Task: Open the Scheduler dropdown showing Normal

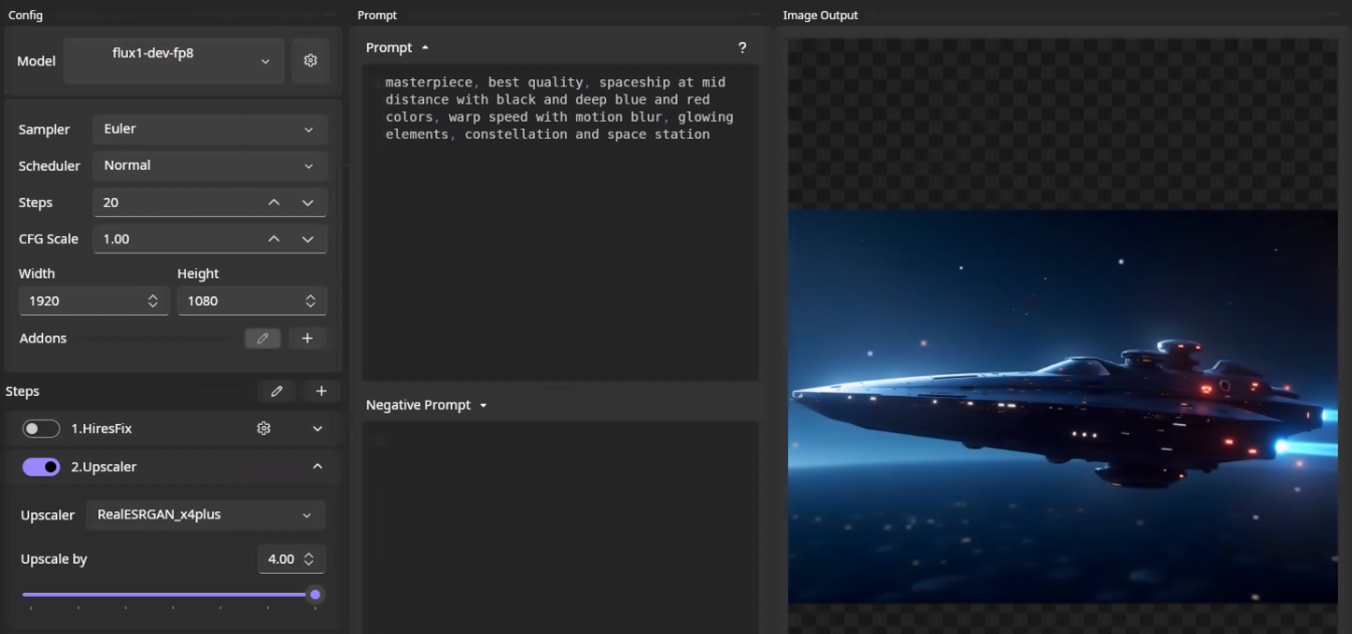Action: tap(210, 166)
